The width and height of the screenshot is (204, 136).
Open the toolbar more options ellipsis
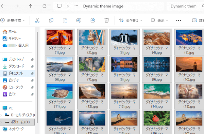tap(178, 20)
